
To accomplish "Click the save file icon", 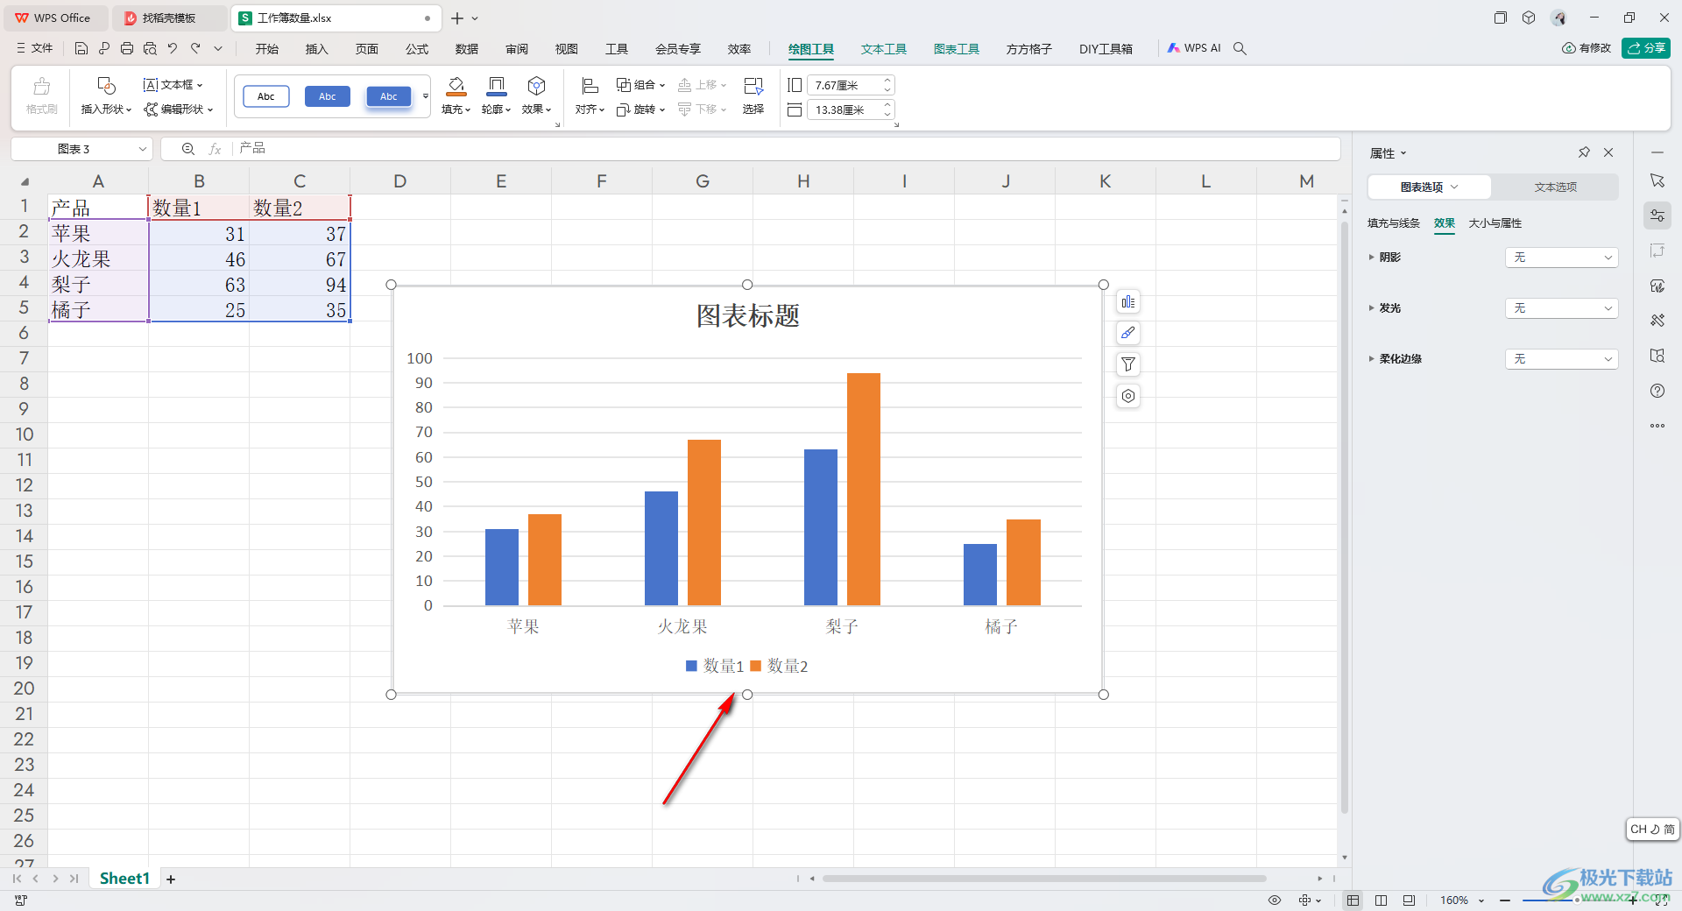I will (81, 49).
